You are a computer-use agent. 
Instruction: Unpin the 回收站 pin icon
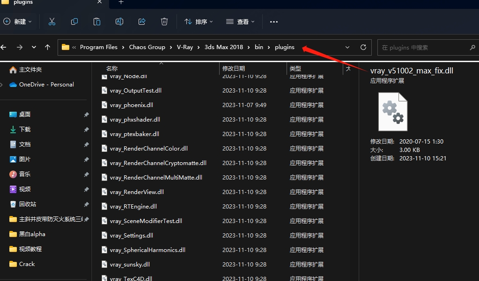87,204
